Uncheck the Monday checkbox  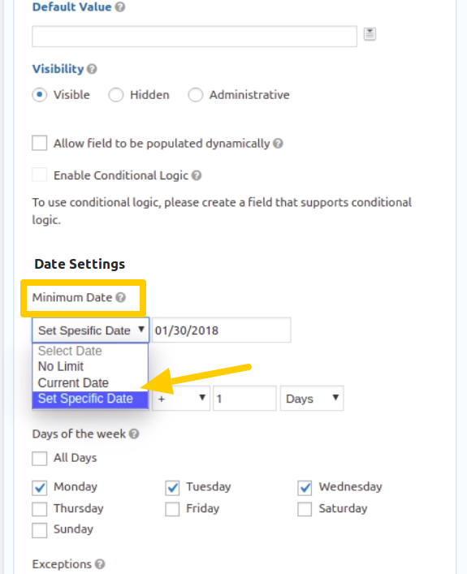[40, 488]
